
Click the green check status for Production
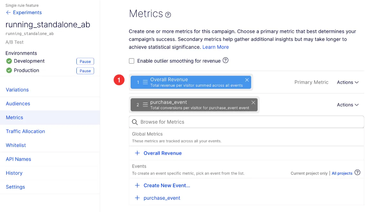[x=9, y=71]
